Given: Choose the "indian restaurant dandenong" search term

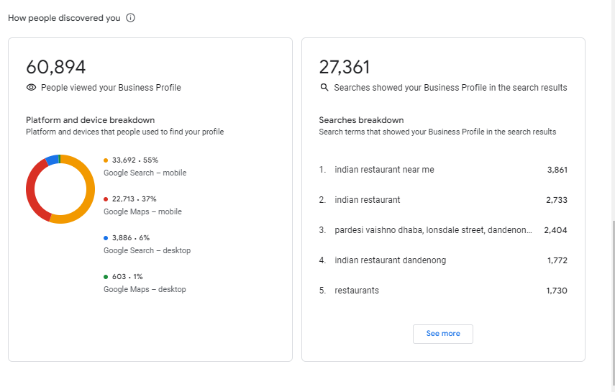Looking at the screenshot, I should tap(390, 260).
